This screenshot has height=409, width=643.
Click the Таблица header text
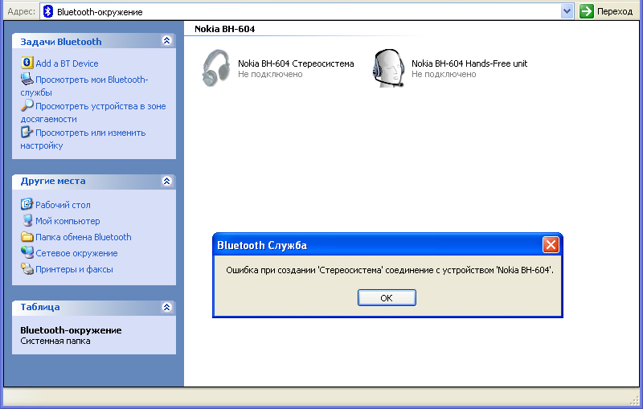pyautogui.click(x=40, y=307)
